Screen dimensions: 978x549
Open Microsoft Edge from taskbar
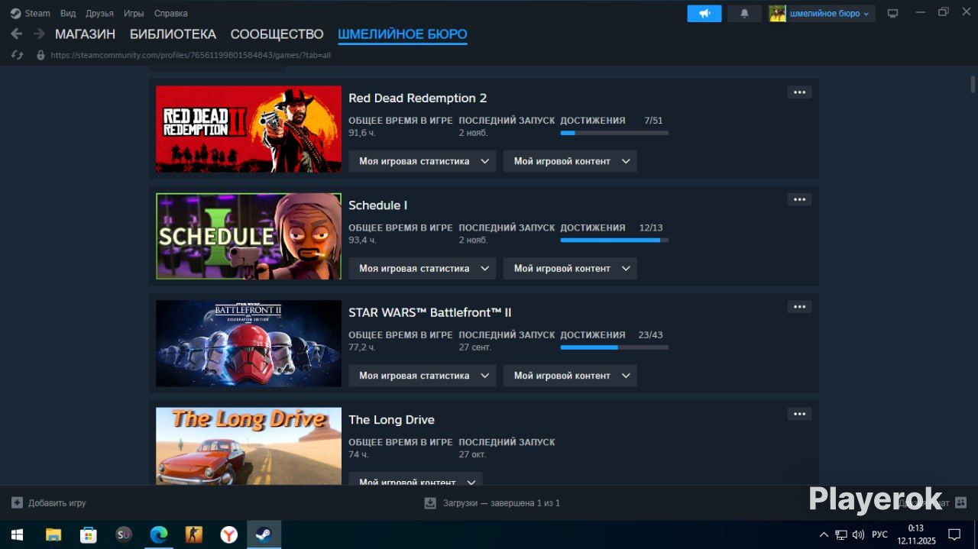[158, 534]
